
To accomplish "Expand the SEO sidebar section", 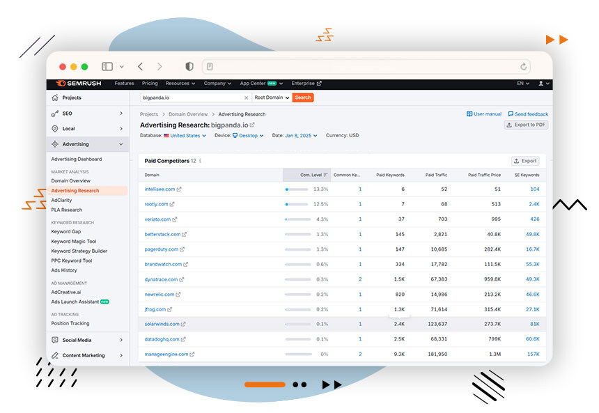I will click(x=120, y=114).
